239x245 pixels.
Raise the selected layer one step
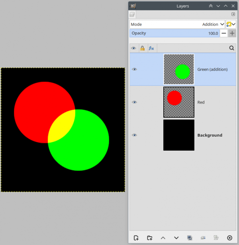point(163,238)
